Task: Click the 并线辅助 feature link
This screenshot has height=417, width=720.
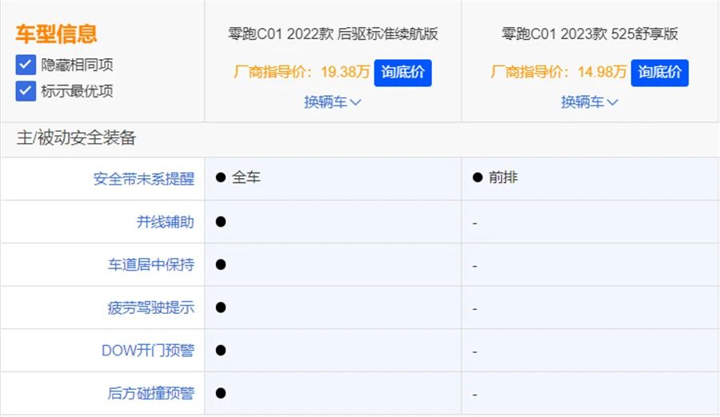Action: point(166,222)
